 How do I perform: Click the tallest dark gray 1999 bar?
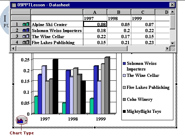pos(107,85)
